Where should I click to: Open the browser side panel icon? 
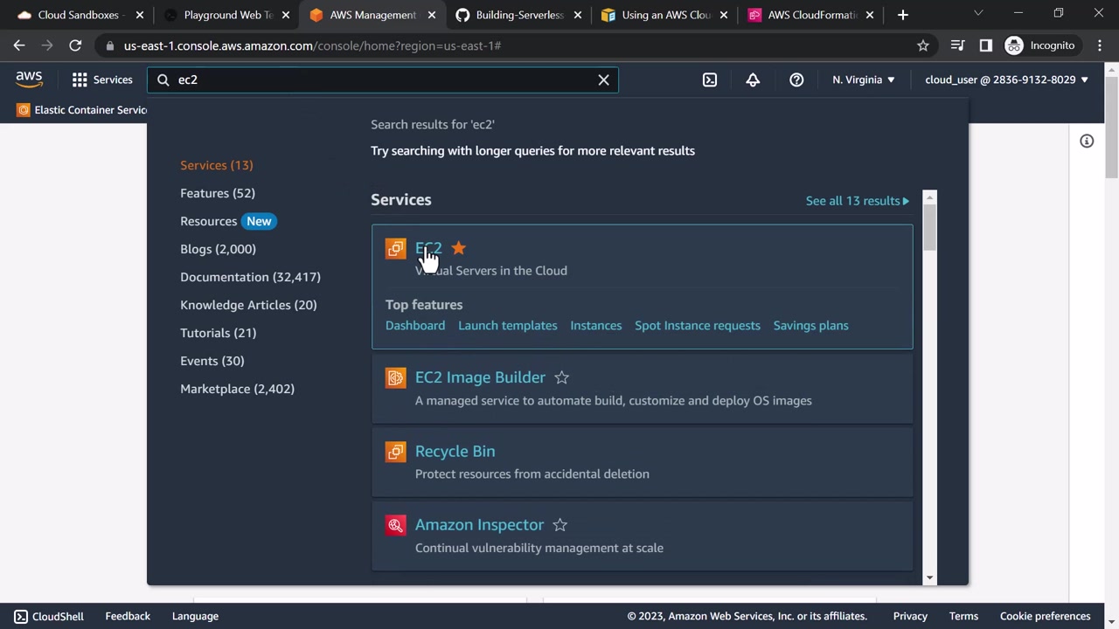coord(986,45)
